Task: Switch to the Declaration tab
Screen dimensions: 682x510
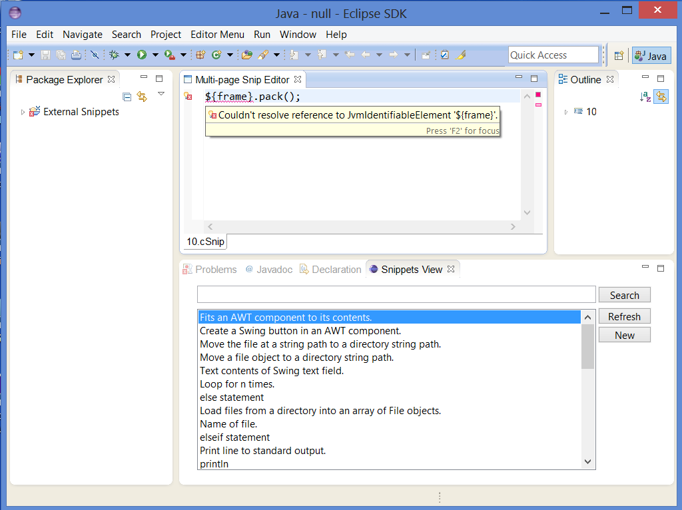Action: [330, 270]
